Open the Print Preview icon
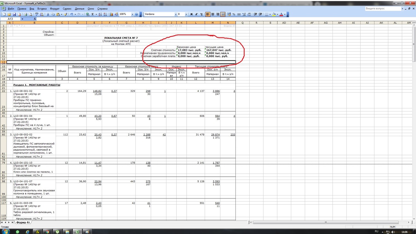The width and height of the screenshot is (416, 234). click(x=30, y=14)
